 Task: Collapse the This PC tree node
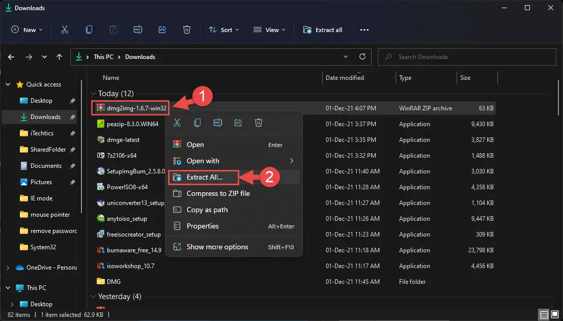[8, 287]
